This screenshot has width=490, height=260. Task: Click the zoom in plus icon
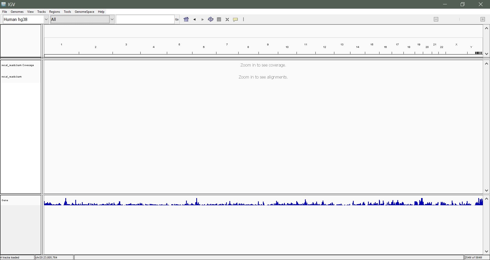coord(483,19)
